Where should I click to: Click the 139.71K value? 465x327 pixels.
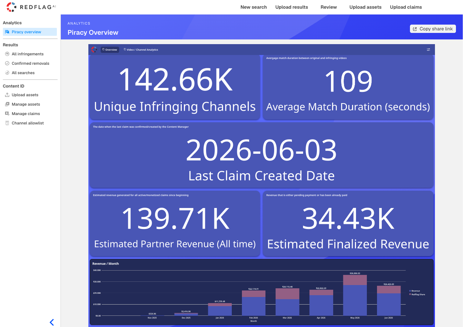175,218
